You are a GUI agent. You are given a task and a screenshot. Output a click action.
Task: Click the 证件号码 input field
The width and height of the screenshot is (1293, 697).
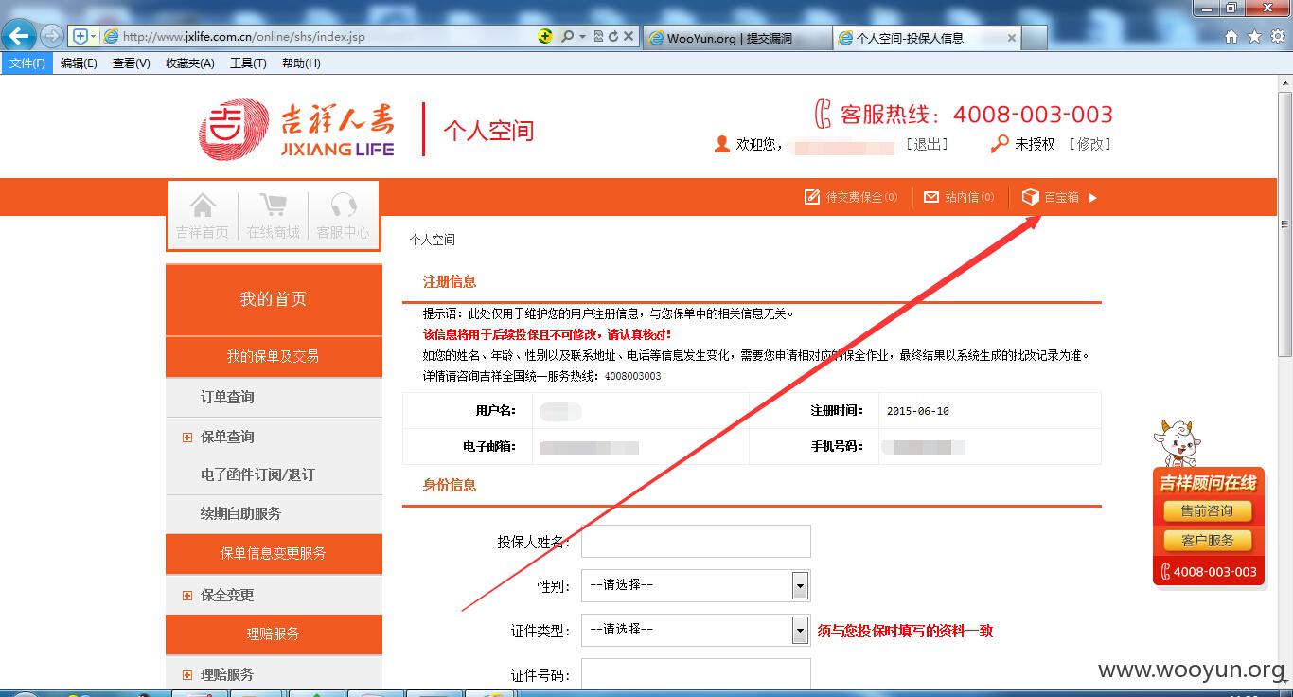pos(696,673)
